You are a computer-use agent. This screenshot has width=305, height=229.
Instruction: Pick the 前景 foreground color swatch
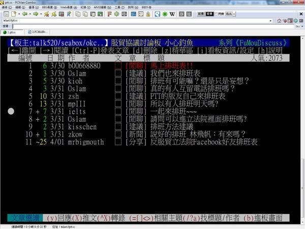(x=201, y=14)
